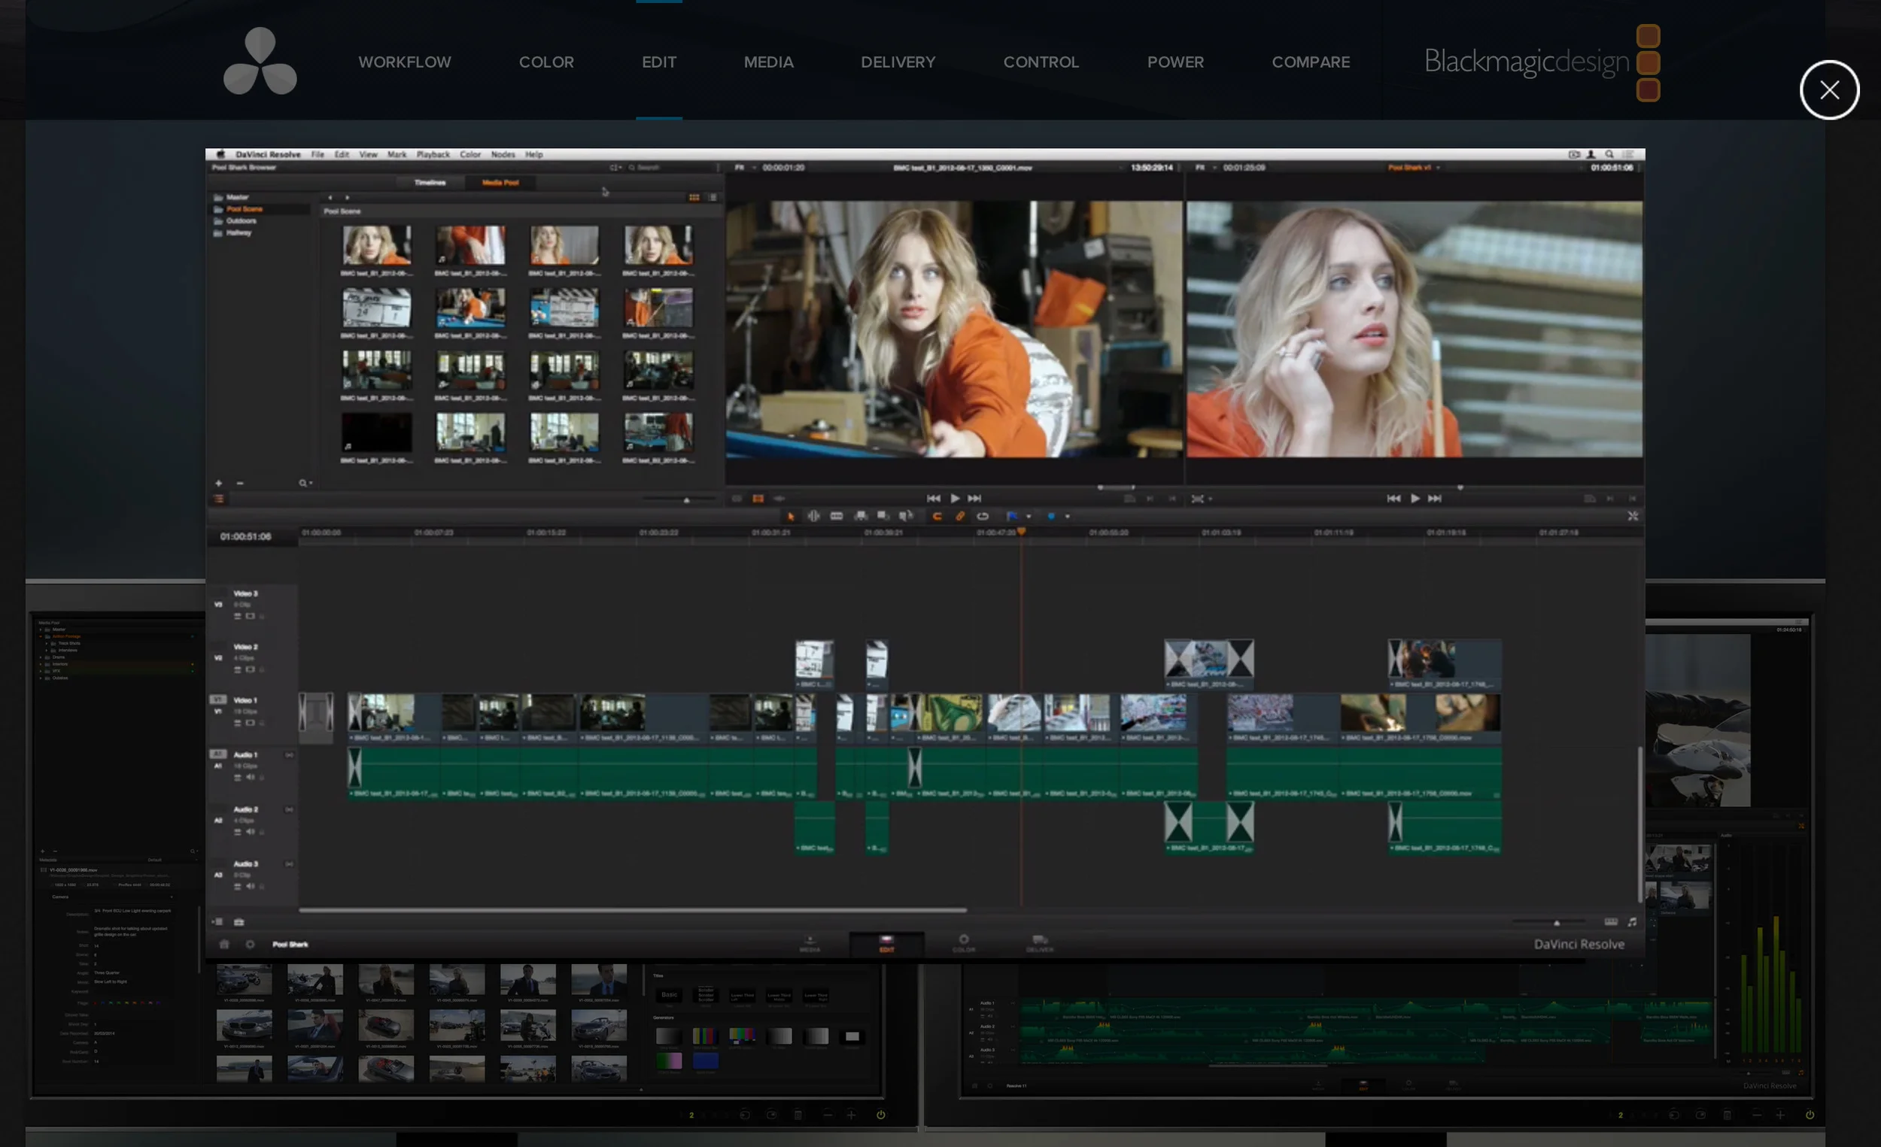This screenshot has height=1147, width=1881.
Task: Toggle the orange linked selection chain icon
Action: coord(959,517)
